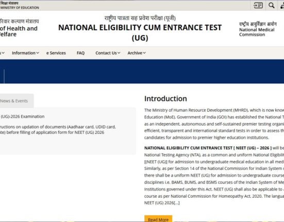Viewport: 284px width, 222px height.
Task: Click the Hindi title राष्ट्रीय पात्रता सह प्रवेश परीक्षा
Action: pyautogui.click(x=140, y=18)
